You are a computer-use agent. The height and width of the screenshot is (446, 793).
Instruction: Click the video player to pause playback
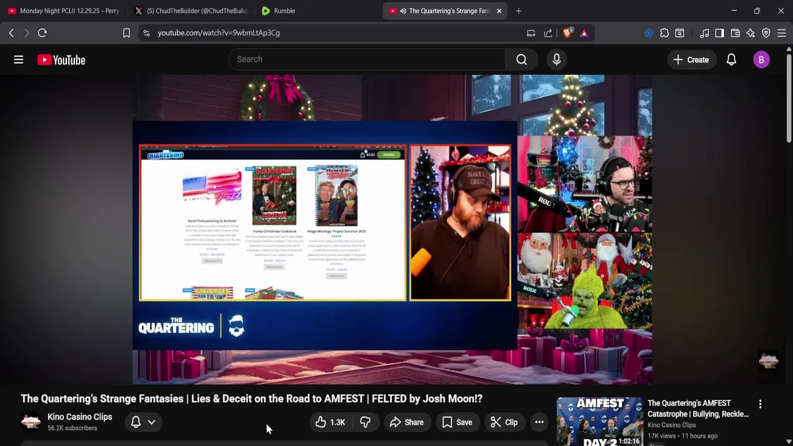(x=392, y=229)
